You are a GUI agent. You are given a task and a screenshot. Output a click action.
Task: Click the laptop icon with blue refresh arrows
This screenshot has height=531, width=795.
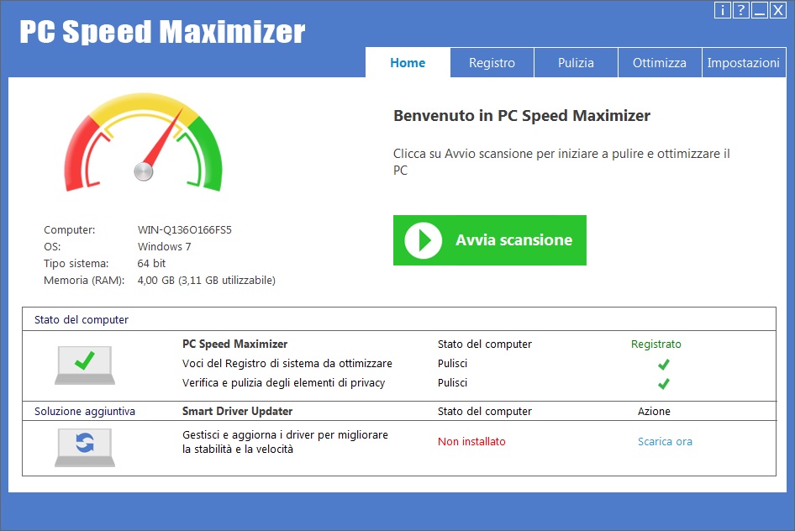pos(85,447)
